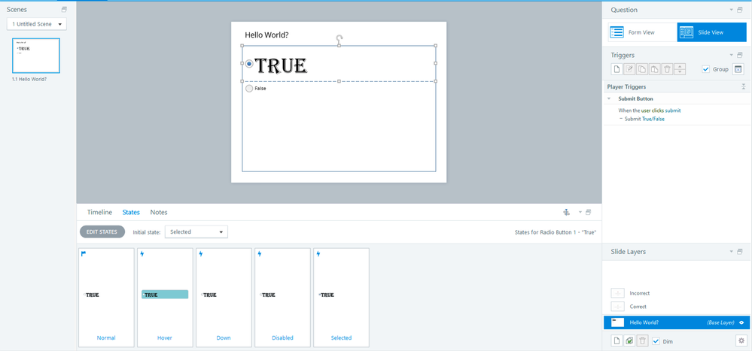Image resolution: width=752 pixels, height=351 pixels.
Task: Click 'user clicks' link in trigger
Action: [652, 110]
